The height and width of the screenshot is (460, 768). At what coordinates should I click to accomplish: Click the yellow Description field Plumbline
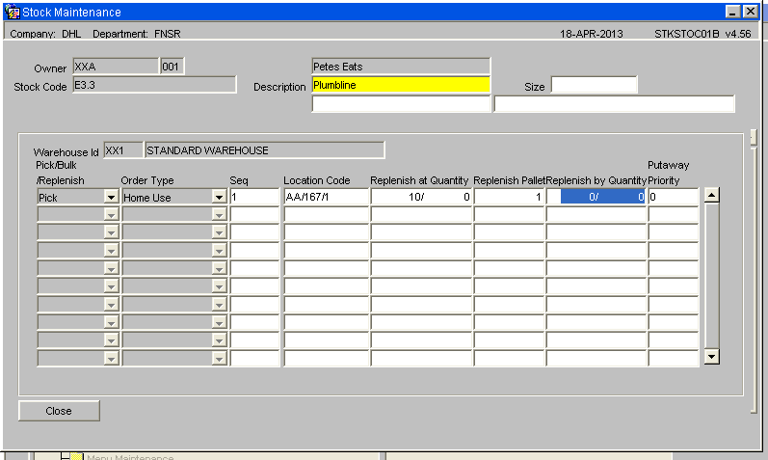coord(401,84)
